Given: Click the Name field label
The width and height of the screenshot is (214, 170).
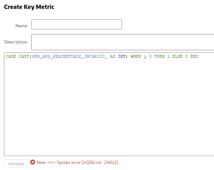Looking at the screenshot, I should click(x=22, y=26).
